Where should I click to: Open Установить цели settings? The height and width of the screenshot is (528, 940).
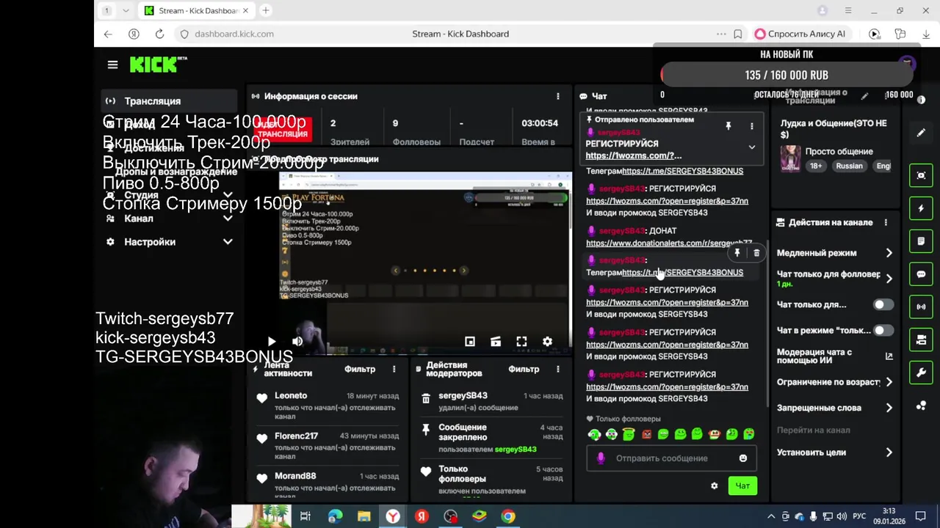point(835,452)
